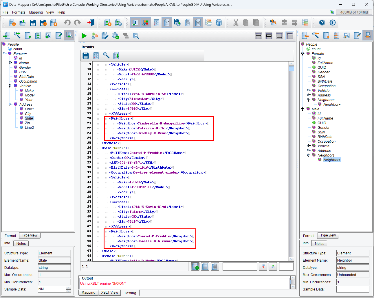Click the gears settings icon in testing toolbar
Screen dimensions: 374x298
[x=95, y=36]
